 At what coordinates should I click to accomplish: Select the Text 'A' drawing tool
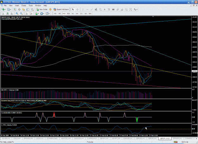point(105,9)
